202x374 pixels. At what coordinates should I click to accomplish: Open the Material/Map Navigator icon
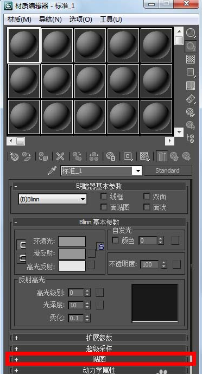click(191, 138)
